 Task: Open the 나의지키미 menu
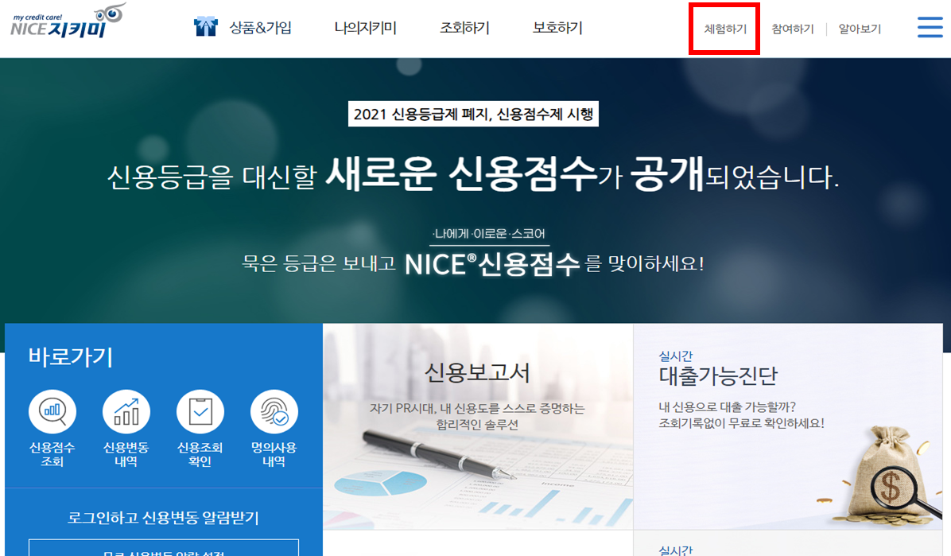pos(365,28)
